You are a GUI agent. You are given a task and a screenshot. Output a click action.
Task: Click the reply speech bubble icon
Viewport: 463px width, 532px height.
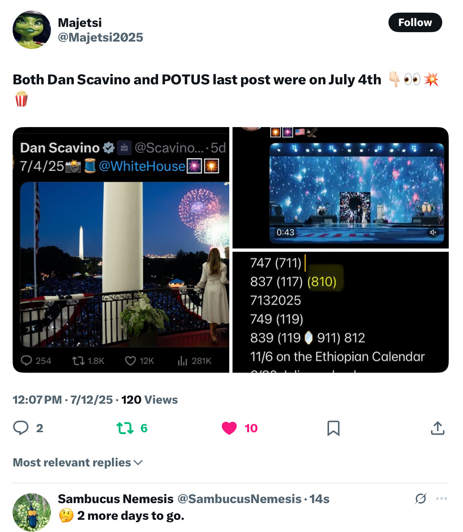(x=21, y=428)
